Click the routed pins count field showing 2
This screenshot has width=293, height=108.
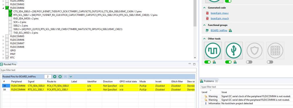pyautogui.click(x=48, y=76)
